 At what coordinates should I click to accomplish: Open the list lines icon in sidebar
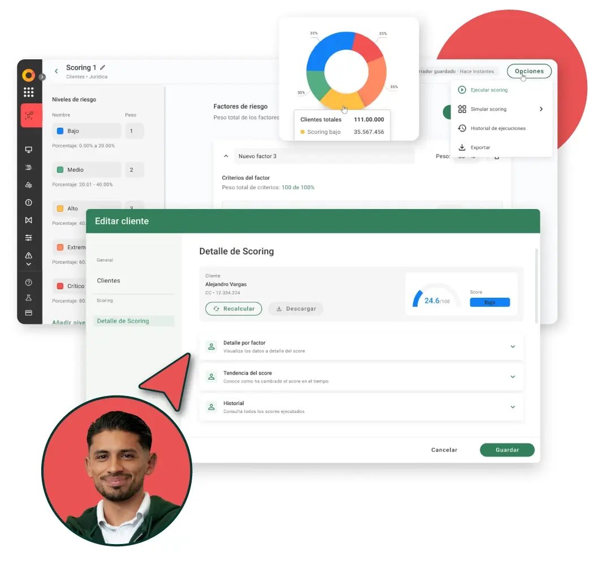pyautogui.click(x=29, y=167)
